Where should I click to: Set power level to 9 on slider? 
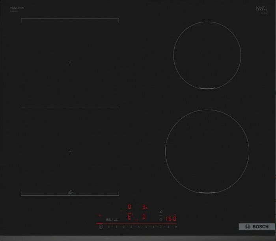click(x=175, y=227)
